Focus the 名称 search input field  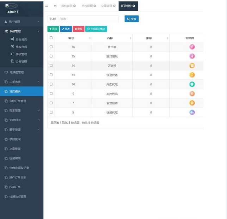click(88, 19)
